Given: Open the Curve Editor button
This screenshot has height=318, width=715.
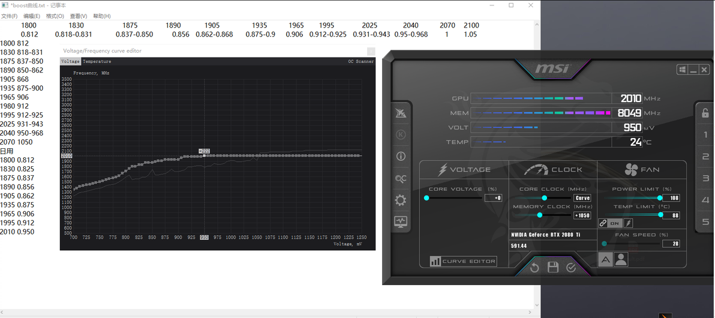Looking at the screenshot, I should [463, 262].
